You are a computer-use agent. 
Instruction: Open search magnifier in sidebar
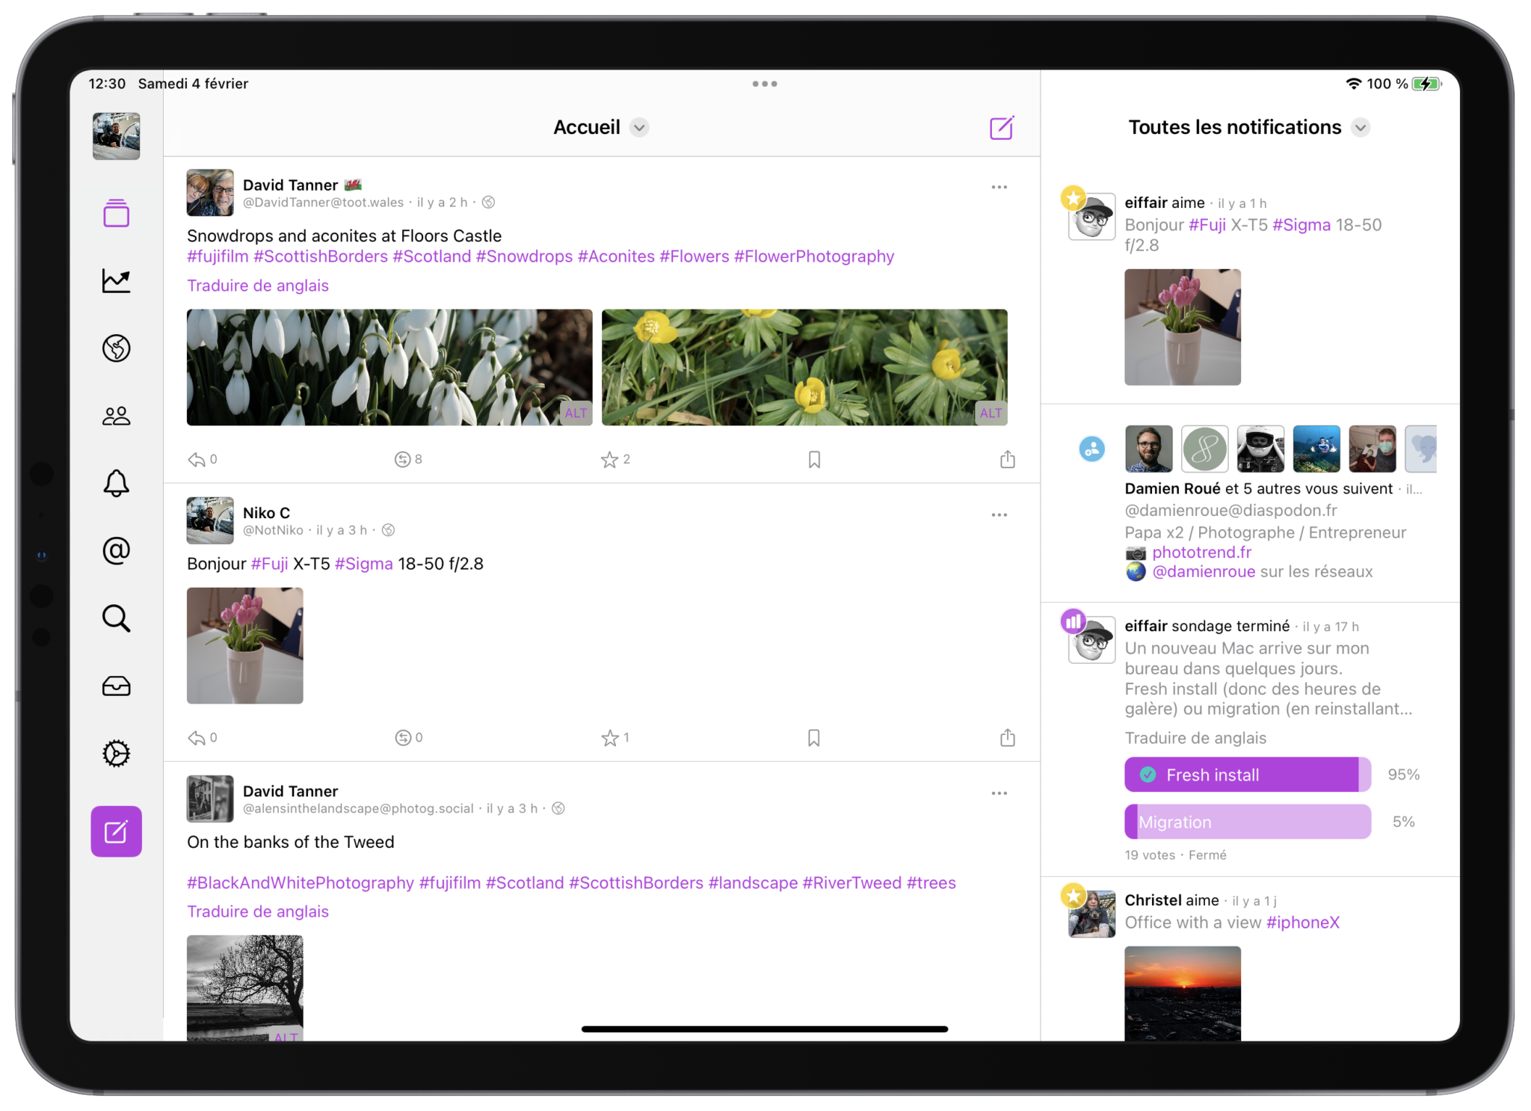pos(116,618)
